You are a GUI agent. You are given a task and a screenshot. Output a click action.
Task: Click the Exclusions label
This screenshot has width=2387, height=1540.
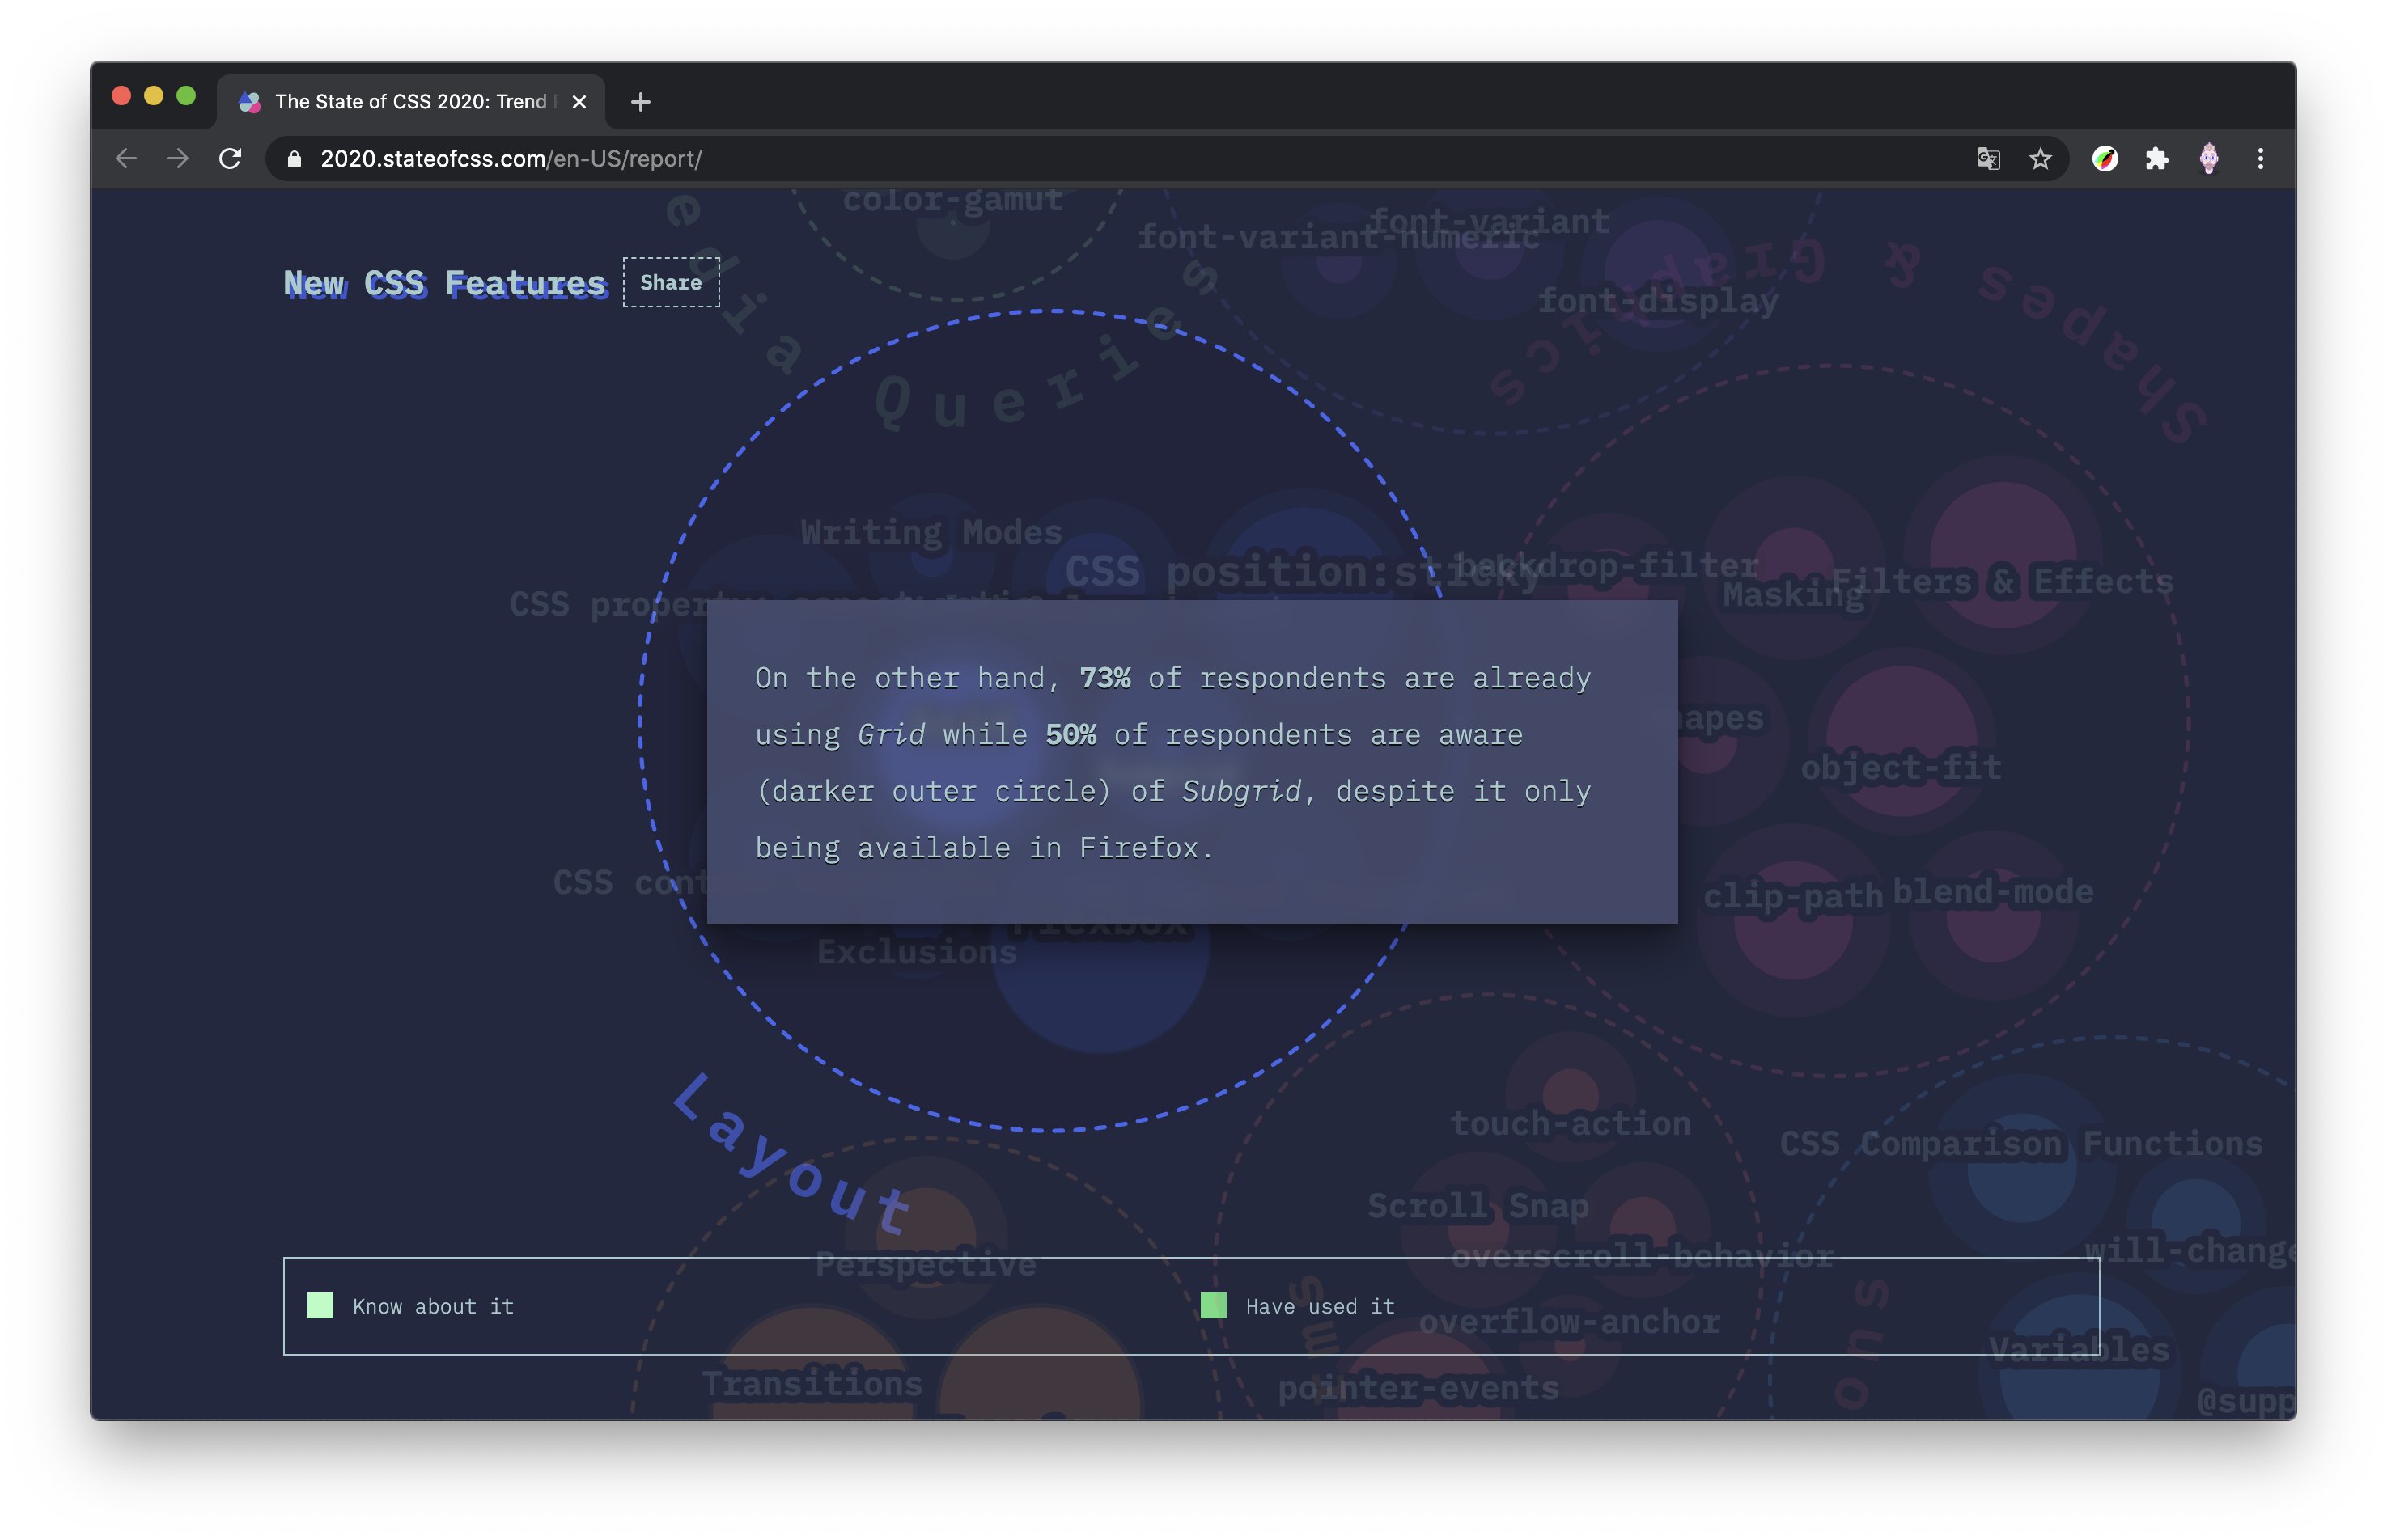pyautogui.click(x=917, y=952)
